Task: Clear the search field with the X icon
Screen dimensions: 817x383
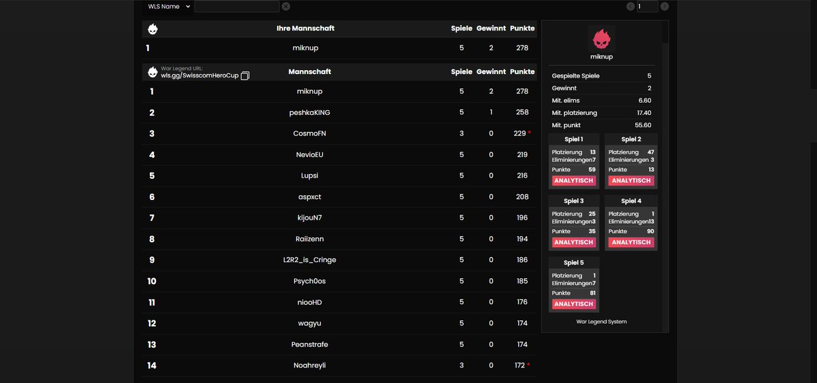Action: pyautogui.click(x=286, y=6)
